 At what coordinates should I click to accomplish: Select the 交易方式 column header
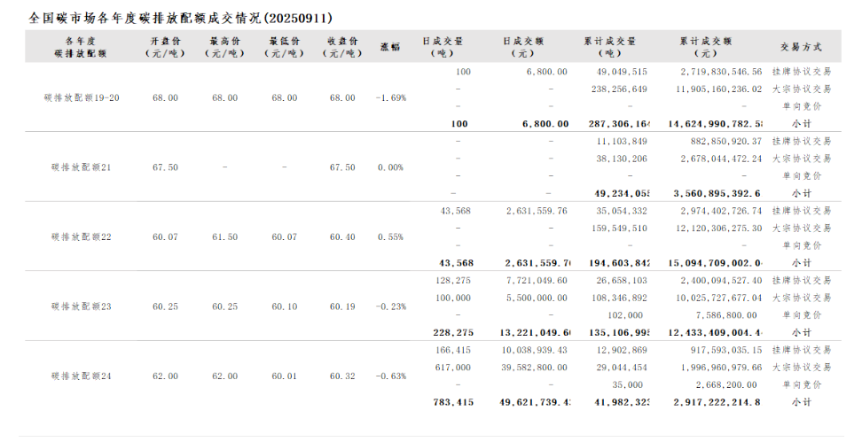801,47
